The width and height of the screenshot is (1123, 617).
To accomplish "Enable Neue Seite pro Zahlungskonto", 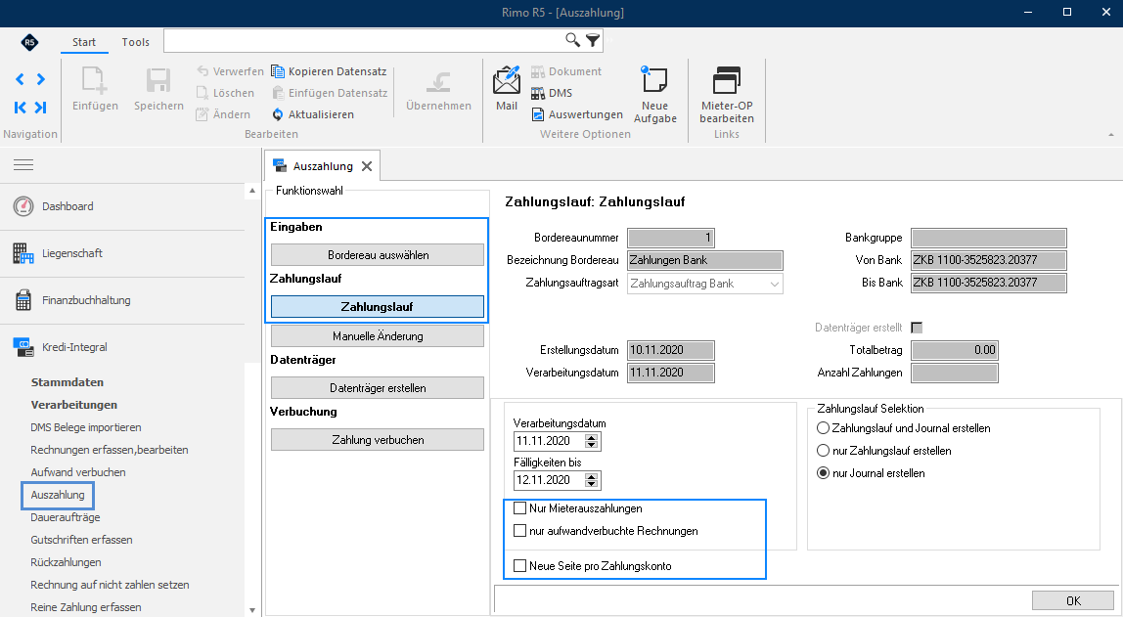I will coord(520,565).
